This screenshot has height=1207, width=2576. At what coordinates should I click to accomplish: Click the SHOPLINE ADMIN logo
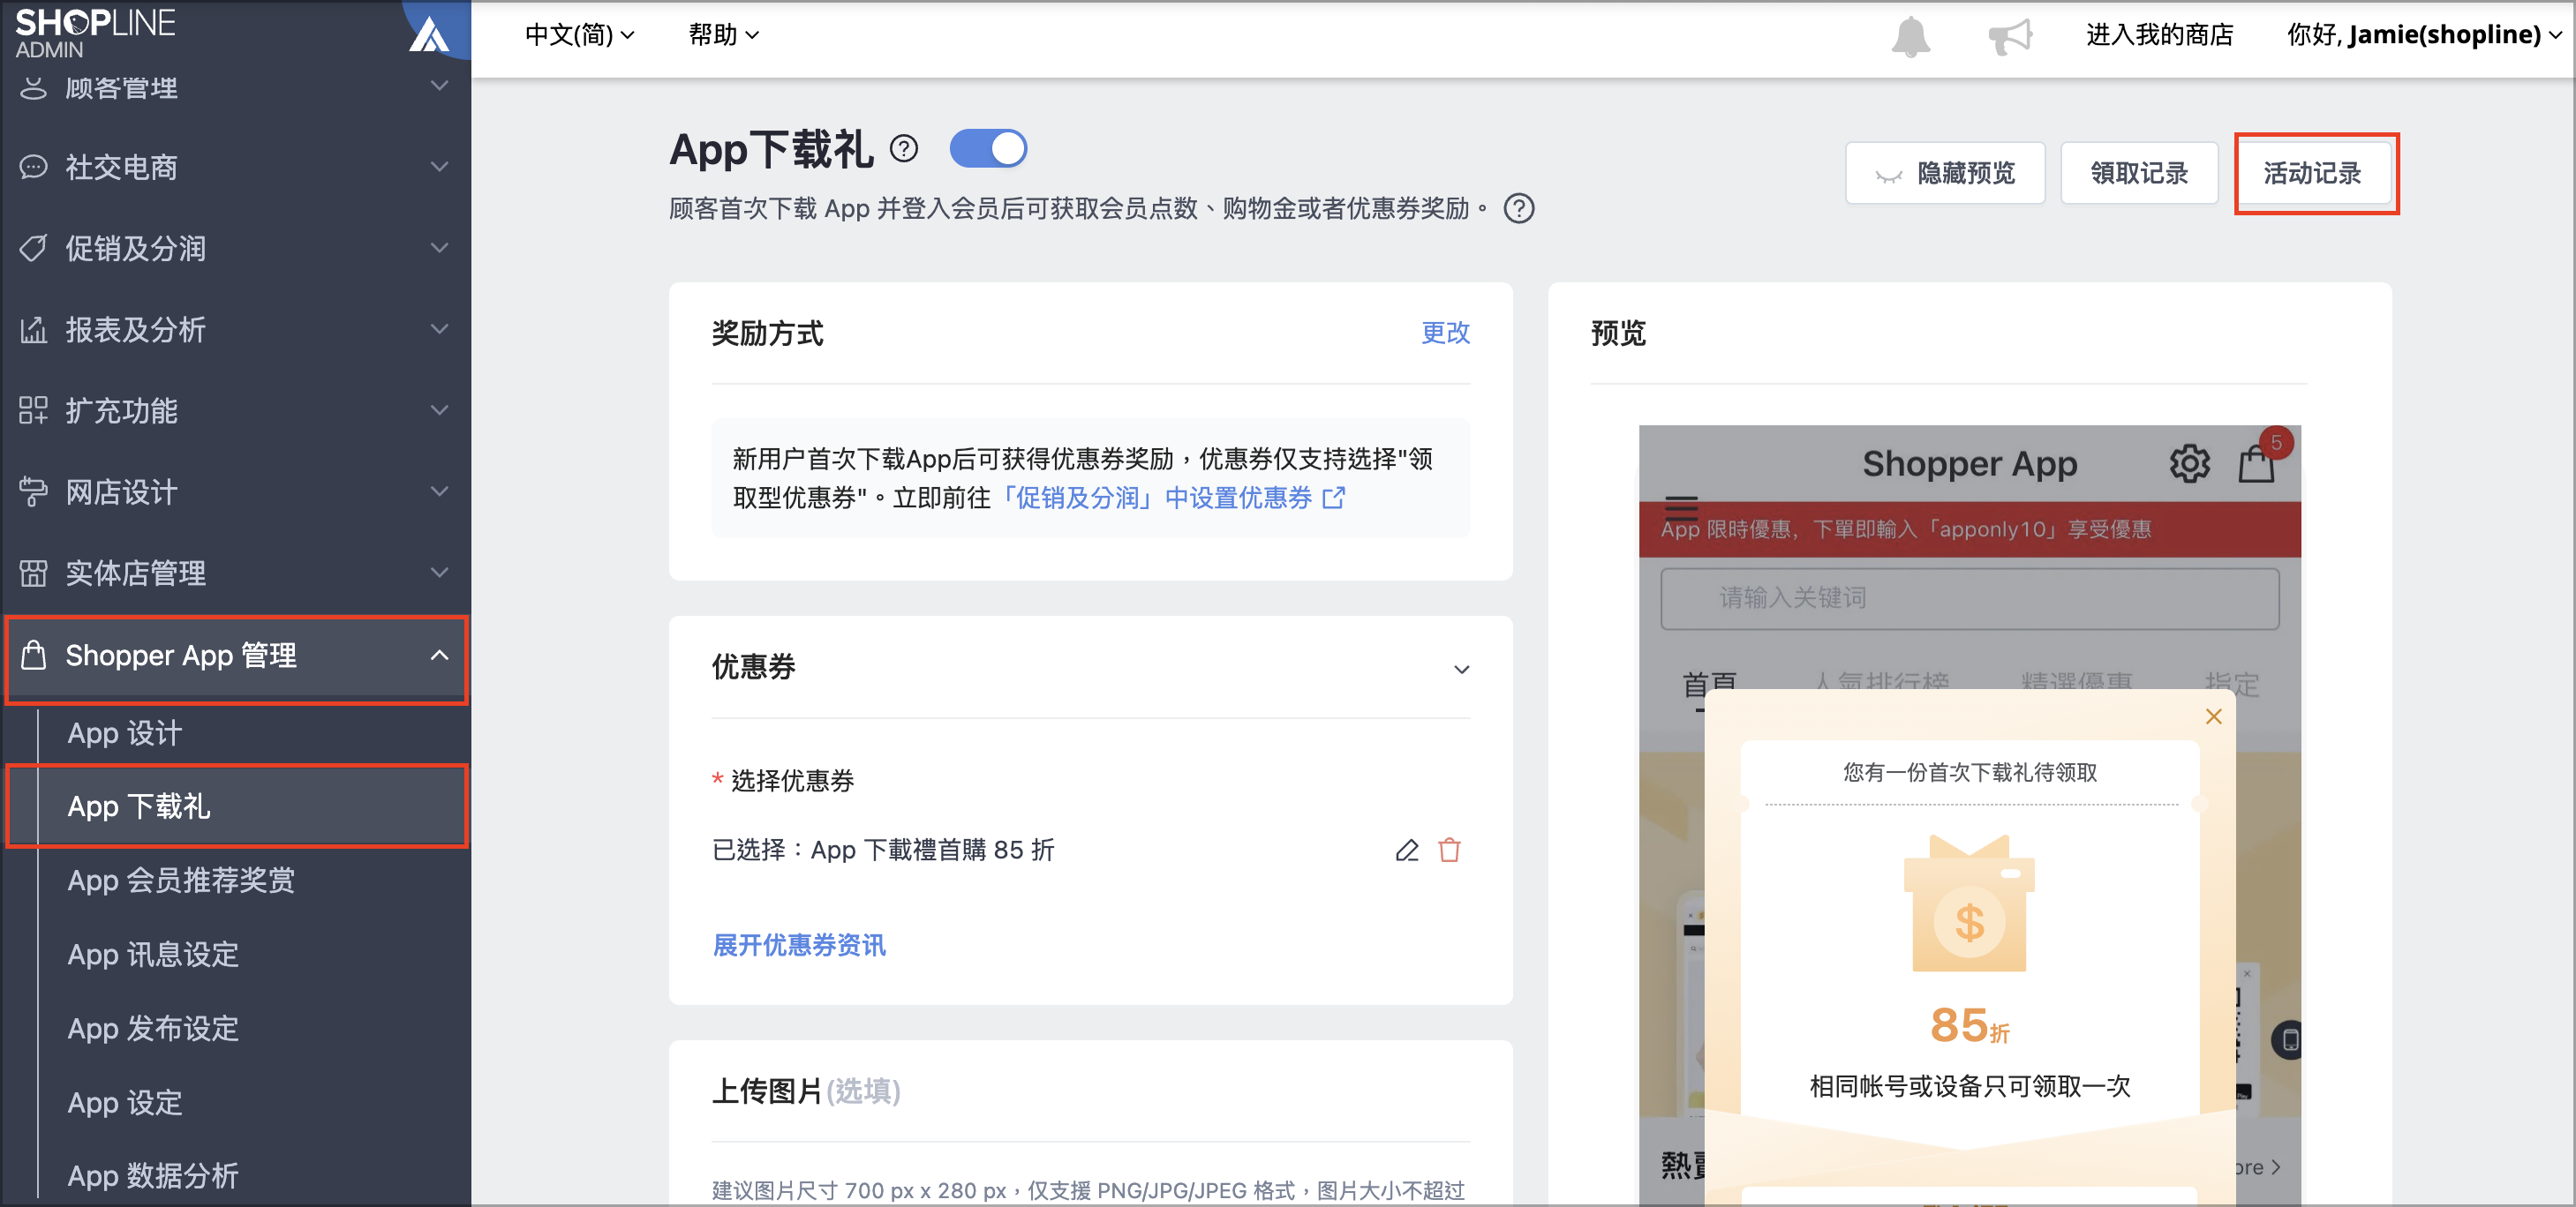tap(95, 33)
